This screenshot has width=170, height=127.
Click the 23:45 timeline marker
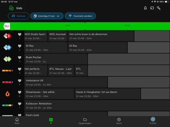click(68, 25)
